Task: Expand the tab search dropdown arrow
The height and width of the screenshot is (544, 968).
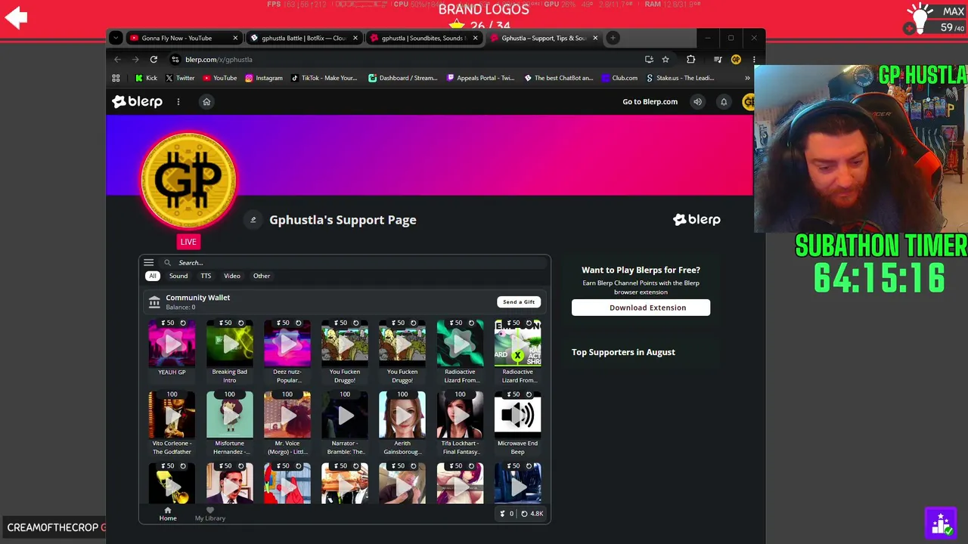Action: (x=116, y=38)
